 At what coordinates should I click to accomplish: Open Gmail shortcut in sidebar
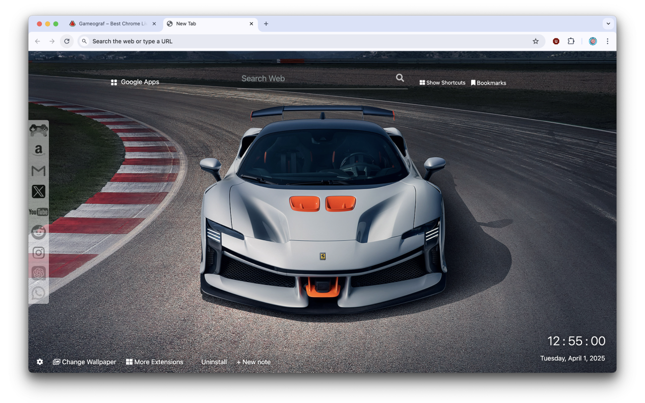[38, 171]
